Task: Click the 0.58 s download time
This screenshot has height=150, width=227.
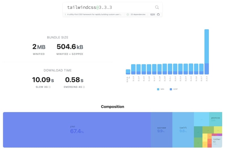Action: [x=74, y=80]
